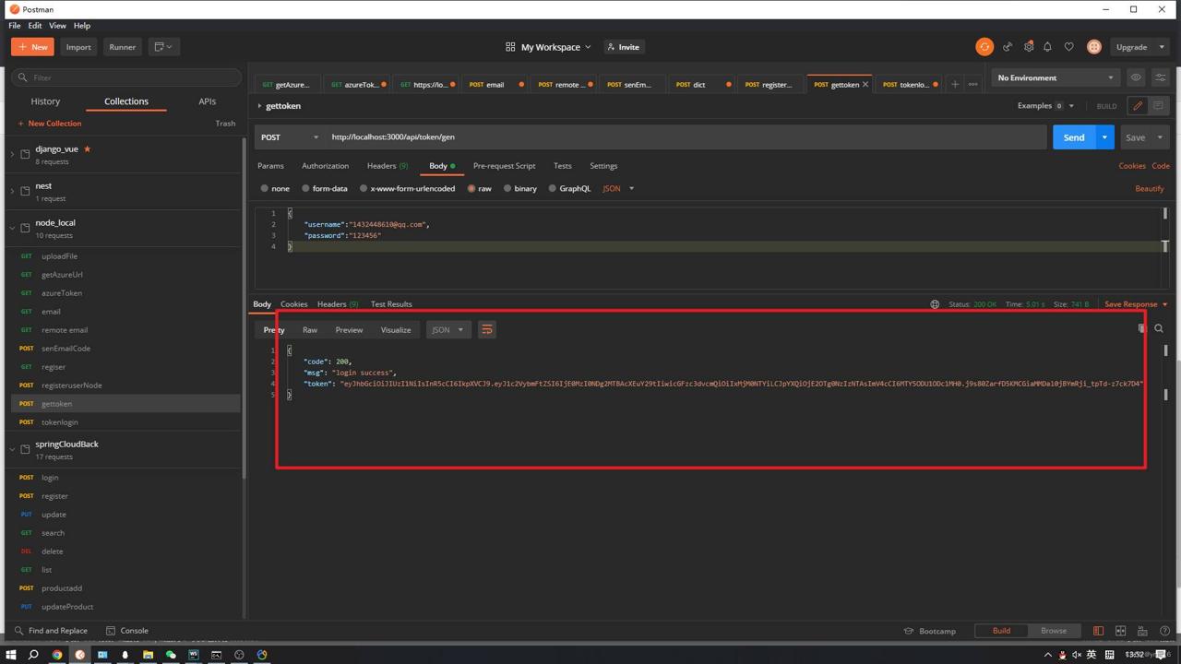Open the comments icon beside pencil

(x=1158, y=106)
